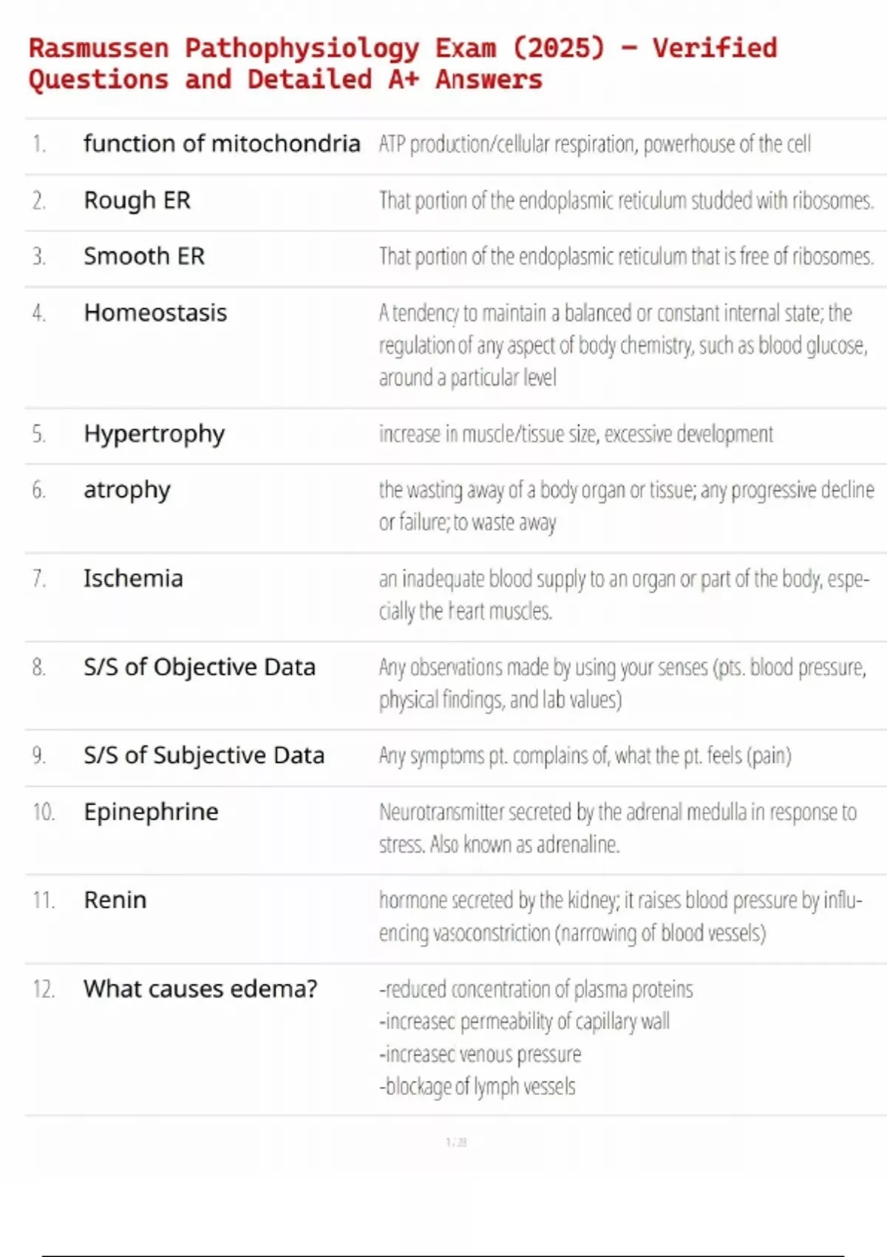Click the "S/S of Subjective Data" term

204,755
